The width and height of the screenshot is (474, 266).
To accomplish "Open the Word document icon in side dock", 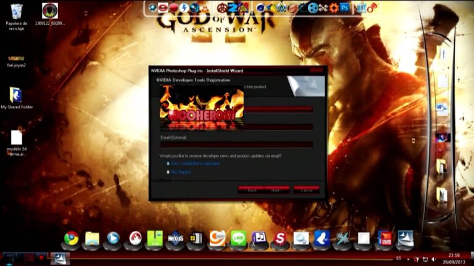I will (x=442, y=109).
